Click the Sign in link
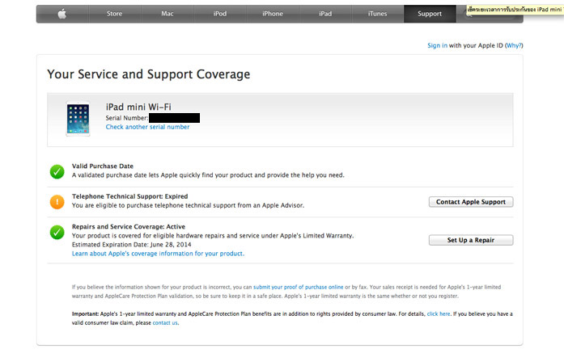 437,46
